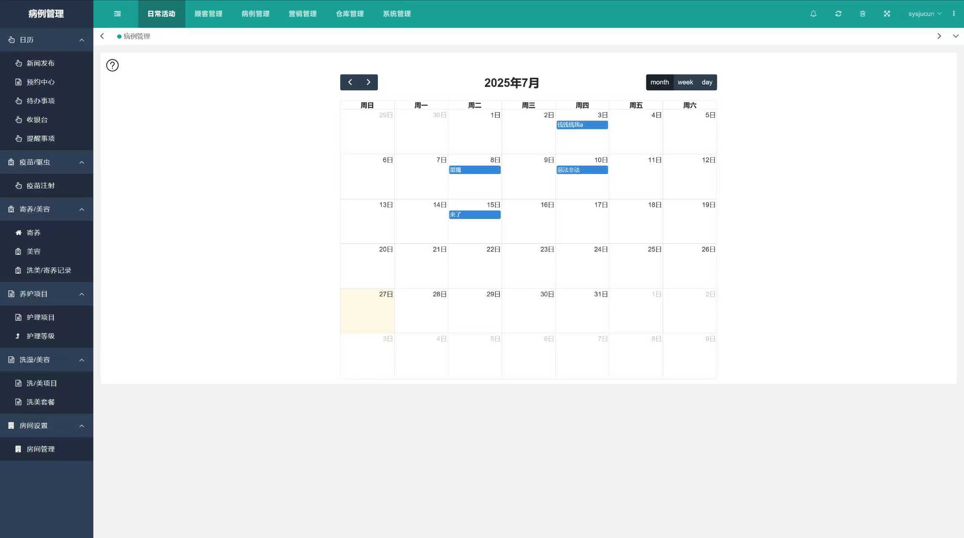The height and width of the screenshot is (538, 964).
Task: Click the vertical three-dots more icon
Action: [953, 14]
